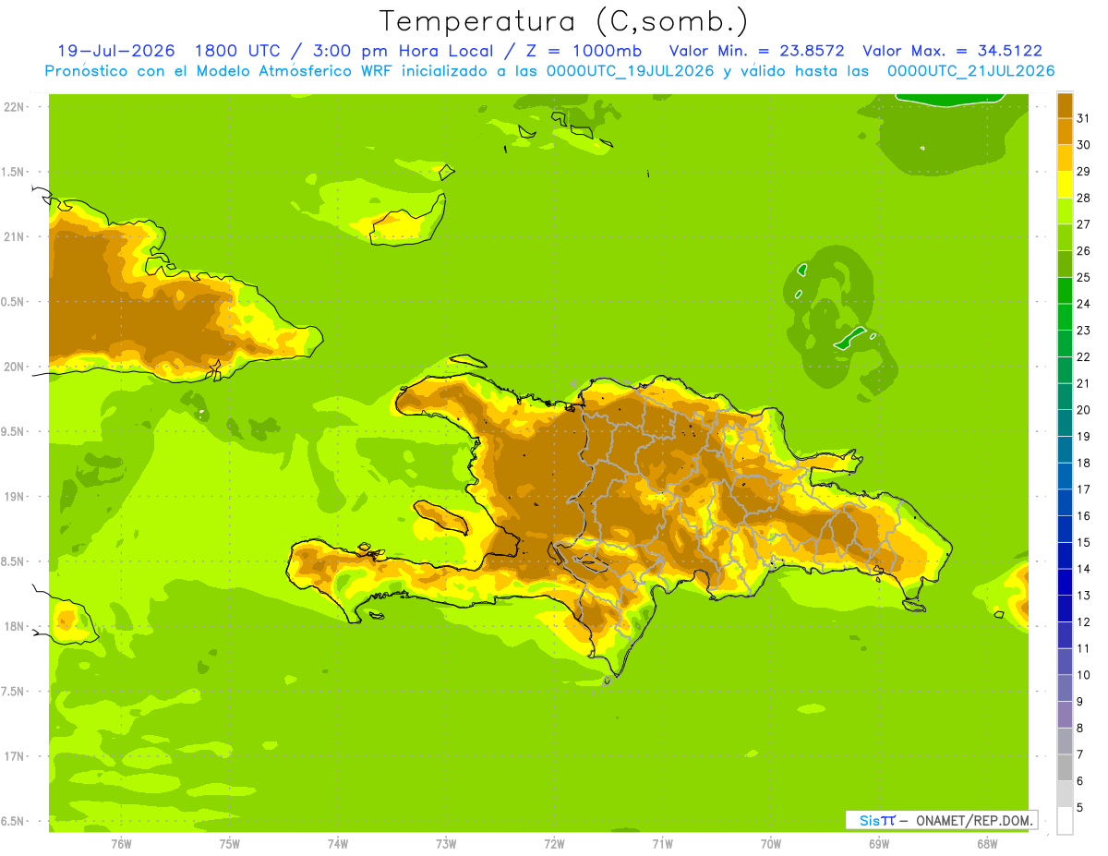
Task: Pick the orange swatch between 29 and 30
Action: (1065, 158)
